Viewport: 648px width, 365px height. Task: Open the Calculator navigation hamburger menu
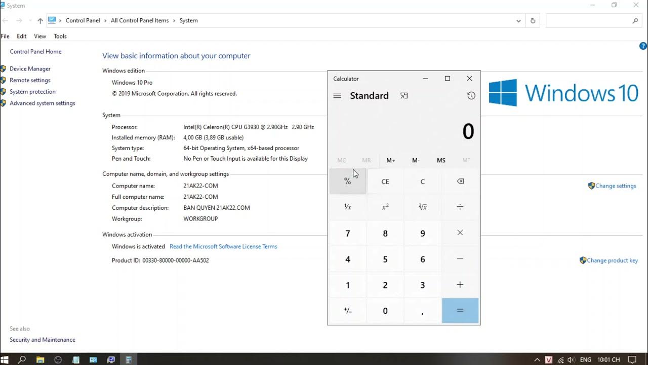coord(337,96)
